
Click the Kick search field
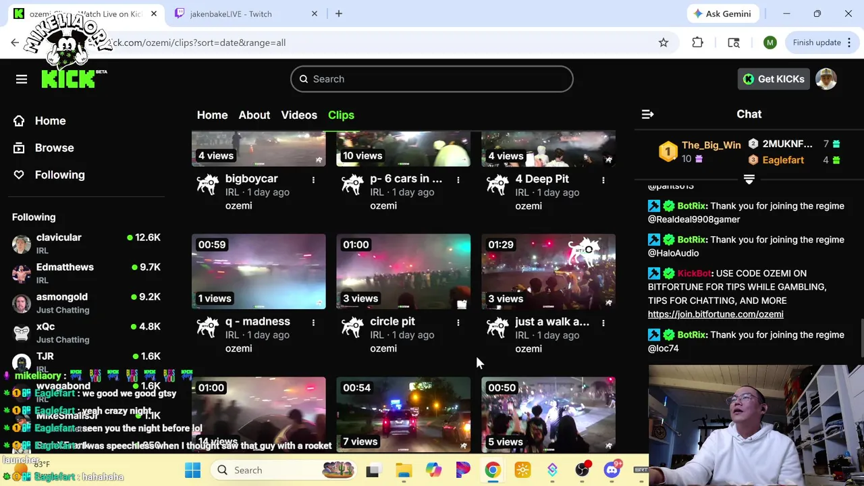432,79
